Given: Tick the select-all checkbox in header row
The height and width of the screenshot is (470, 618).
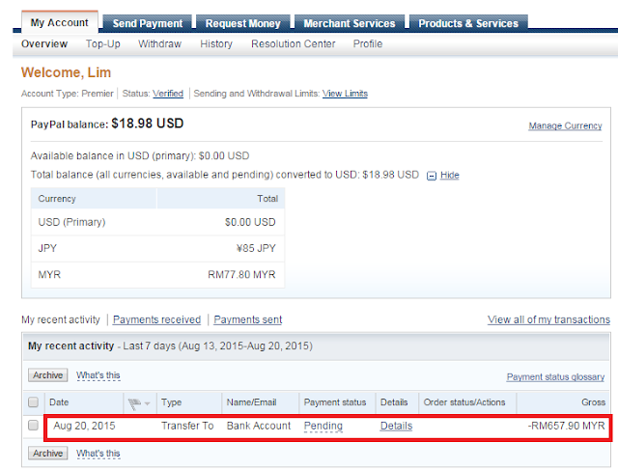Looking at the screenshot, I should pos(34,402).
